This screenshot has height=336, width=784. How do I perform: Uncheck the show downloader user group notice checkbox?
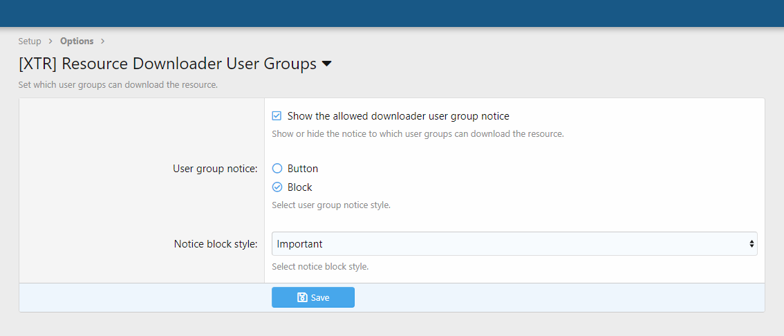(x=277, y=116)
